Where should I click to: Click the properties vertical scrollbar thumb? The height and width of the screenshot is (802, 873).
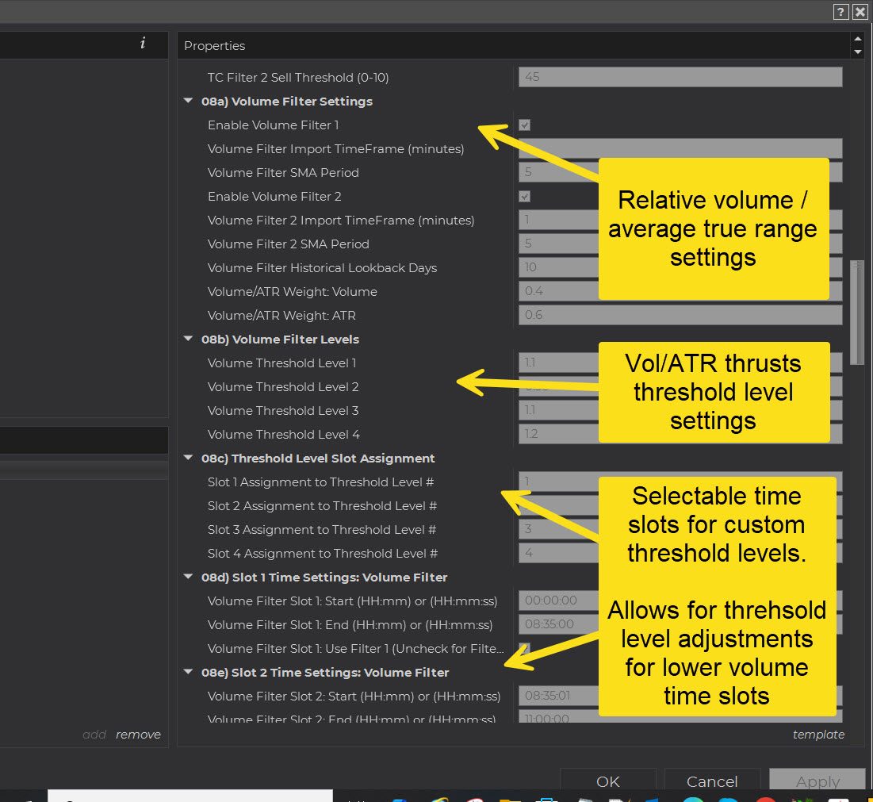pos(856,312)
